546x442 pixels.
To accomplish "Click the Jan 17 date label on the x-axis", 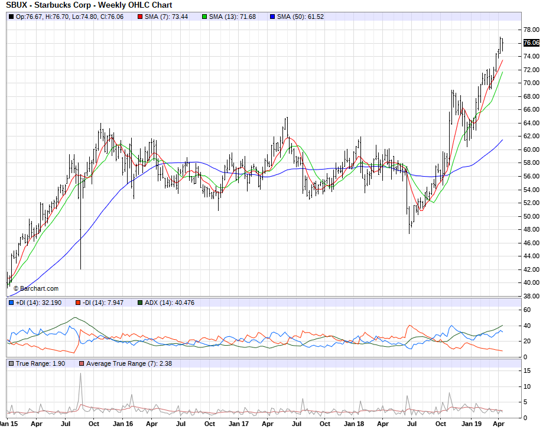I will pos(238,424).
